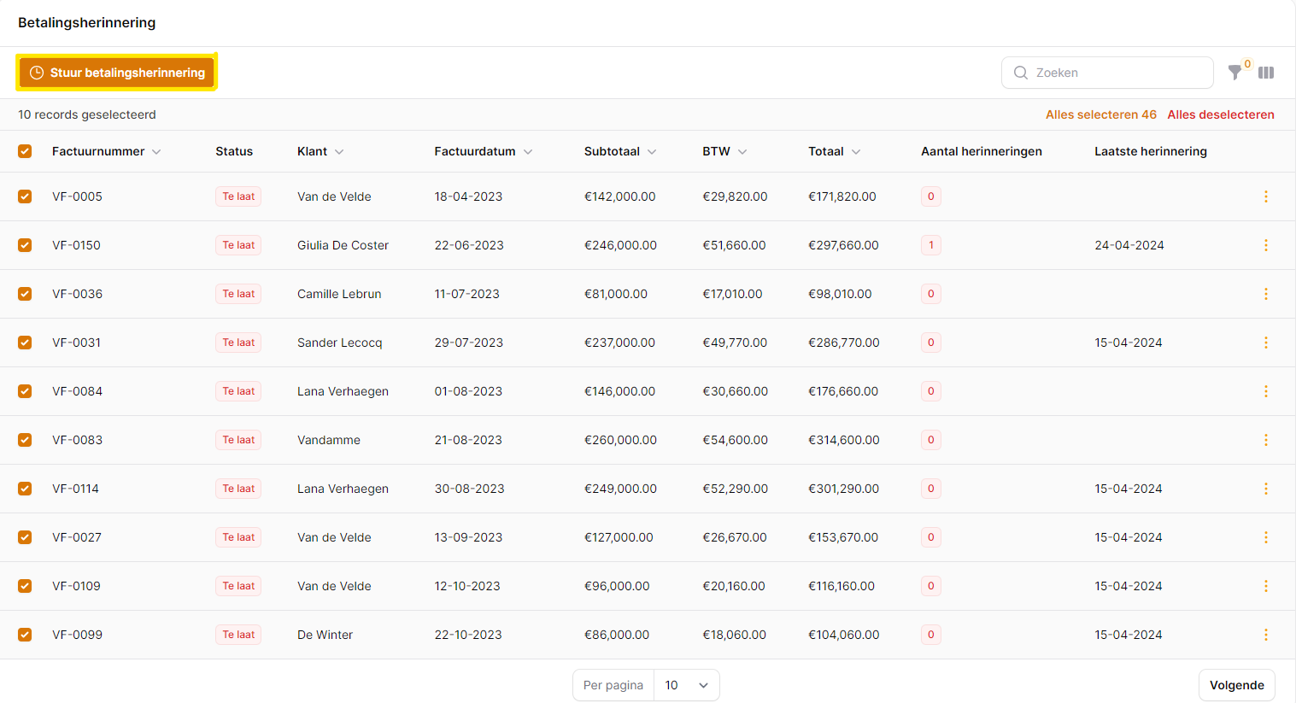Click the more options icon for VF-0083

click(x=1265, y=440)
